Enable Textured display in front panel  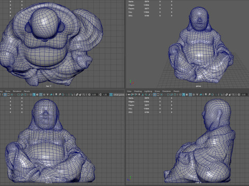click(x=44, y=95)
